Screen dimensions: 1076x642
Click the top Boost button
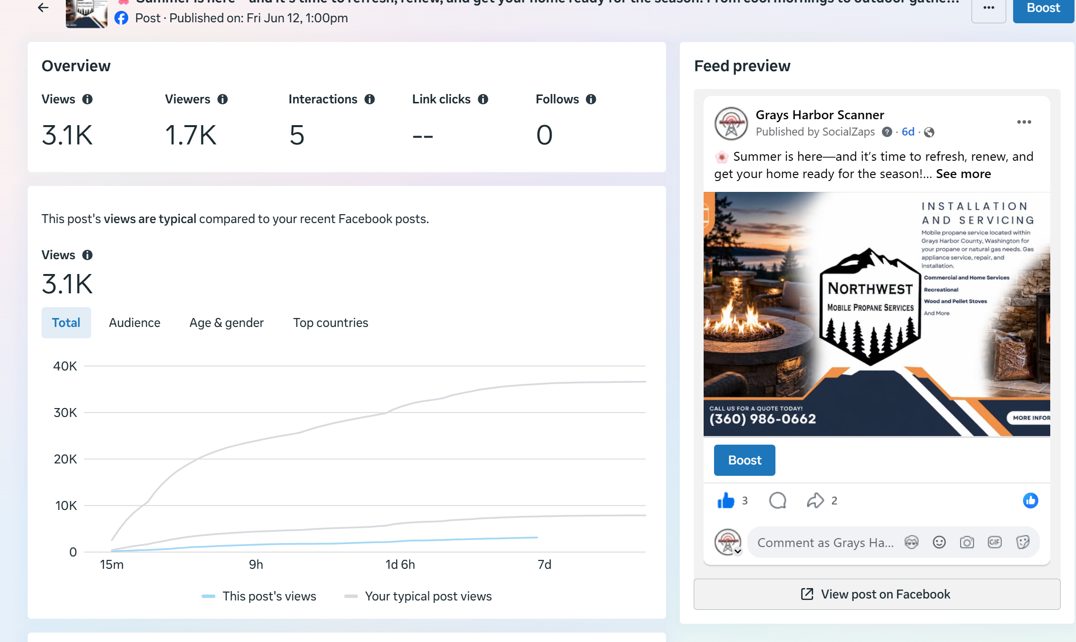coord(1043,9)
